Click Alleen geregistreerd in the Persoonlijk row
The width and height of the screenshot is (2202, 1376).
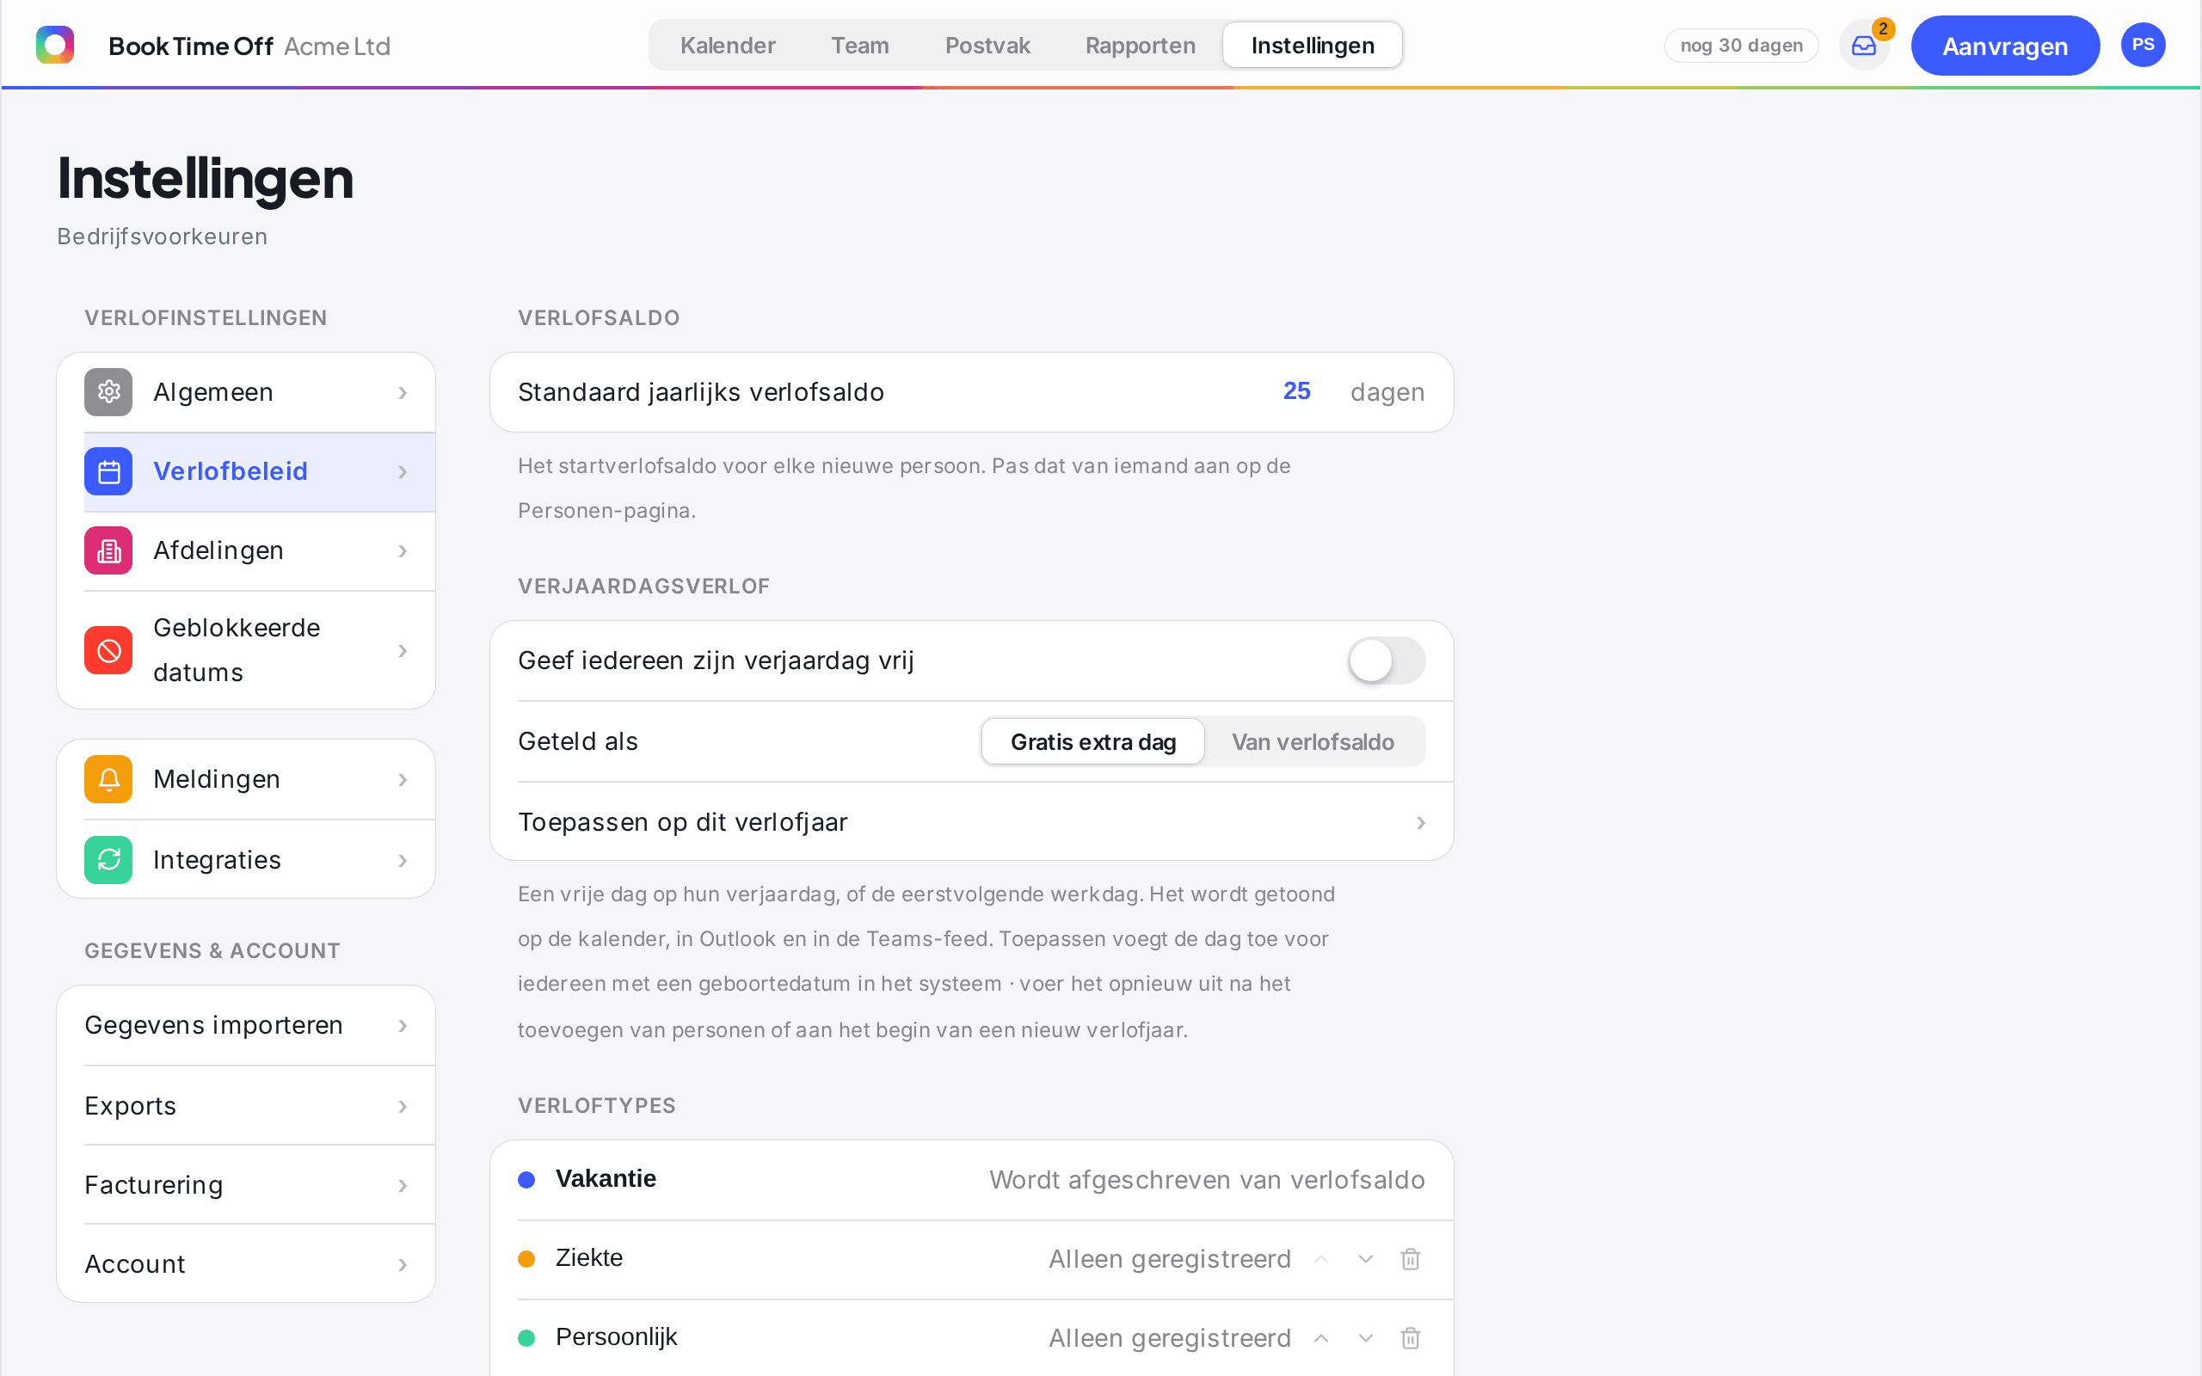[x=1169, y=1338]
